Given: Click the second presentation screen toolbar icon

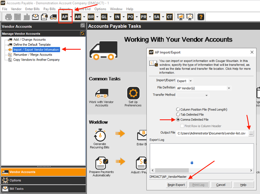Looking at the screenshot, I should [x=190, y=17].
